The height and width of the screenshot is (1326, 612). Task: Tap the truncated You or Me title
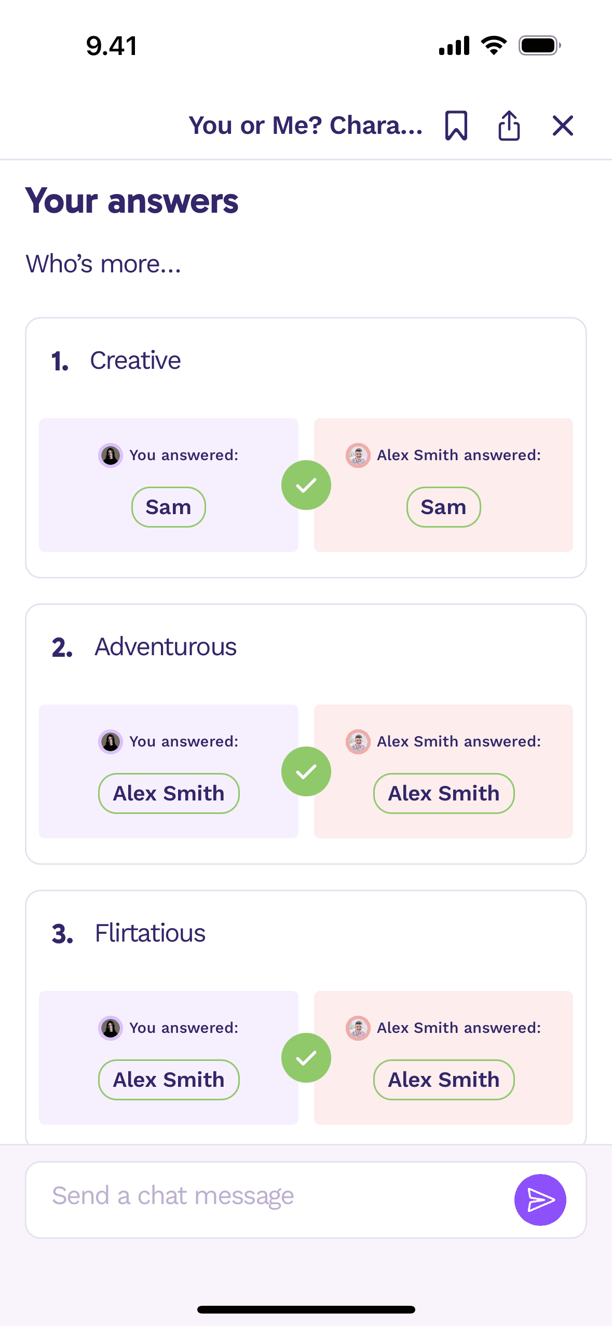click(x=306, y=126)
